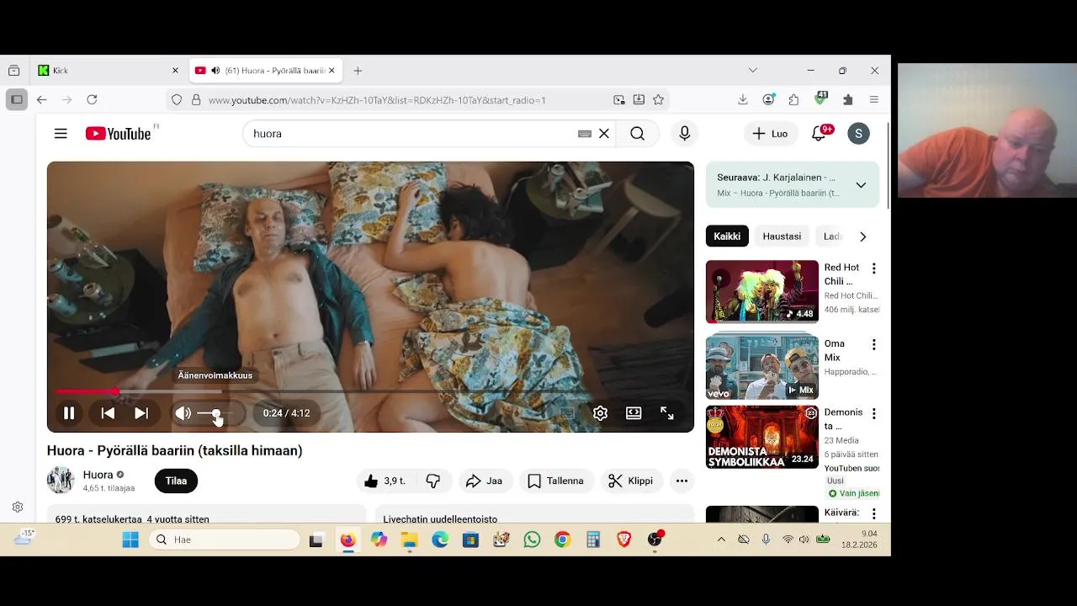Viewport: 1077px width, 606px height.
Task: Click the taskbar Hae search box
Action: point(224,540)
